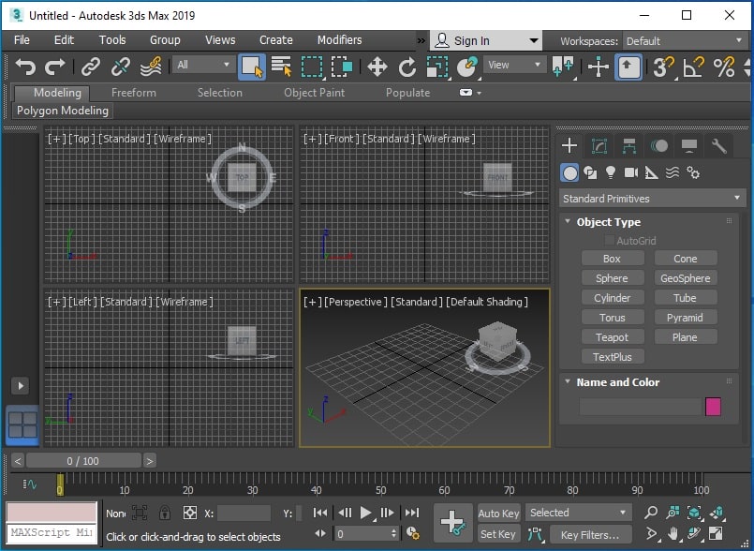
Task: Click the Select and Place tool
Action: tap(467, 67)
